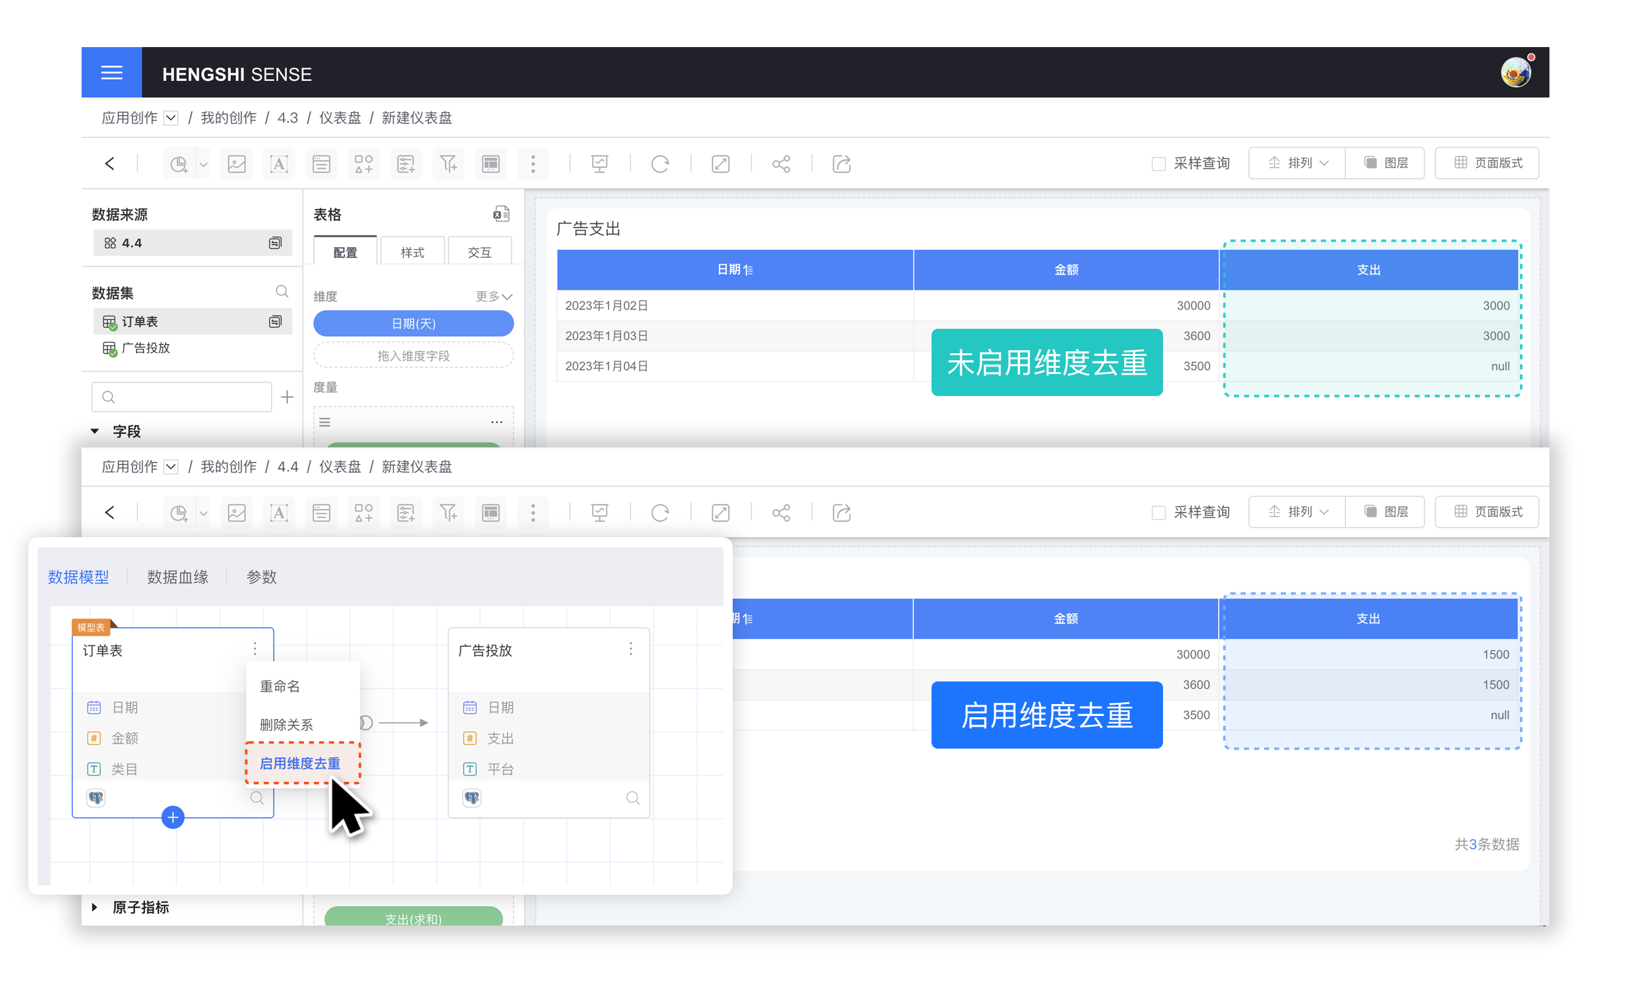The height and width of the screenshot is (1004, 1631).
Task: Open chart type dropdown arrow upper toolbar
Action: (x=204, y=164)
